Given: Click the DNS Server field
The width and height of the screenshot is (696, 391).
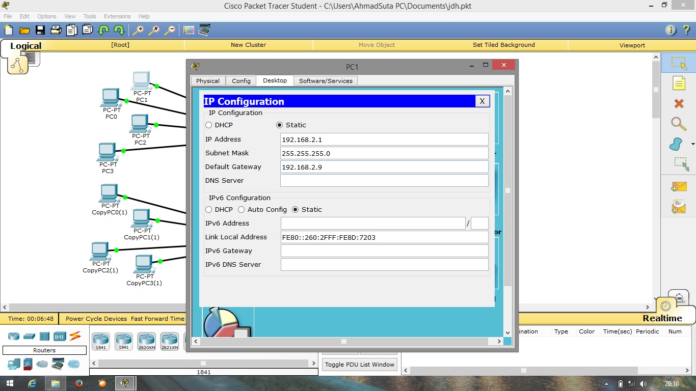Looking at the screenshot, I should point(384,180).
